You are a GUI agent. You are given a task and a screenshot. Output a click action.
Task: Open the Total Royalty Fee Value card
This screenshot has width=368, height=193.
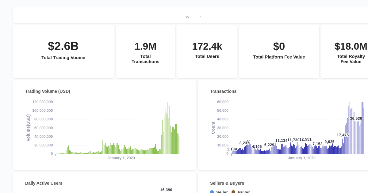coord(351,51)
